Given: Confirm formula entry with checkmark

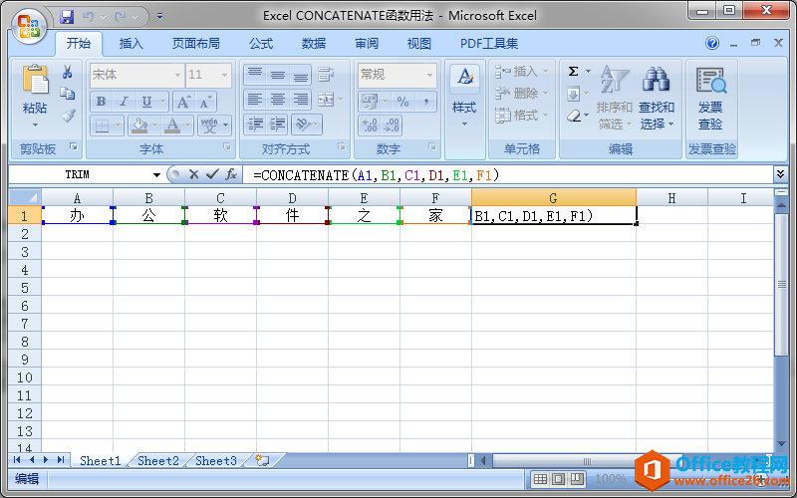Looking at the screenshot, I should click(212, 175).
